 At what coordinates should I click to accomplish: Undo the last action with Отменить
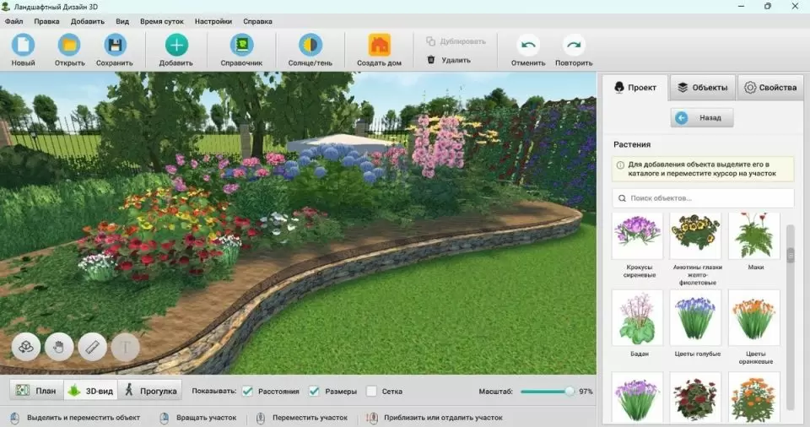coord(528,45)
